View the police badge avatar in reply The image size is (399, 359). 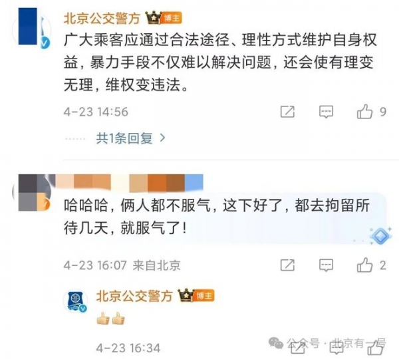pyautogui.click(x=76, y=301)
